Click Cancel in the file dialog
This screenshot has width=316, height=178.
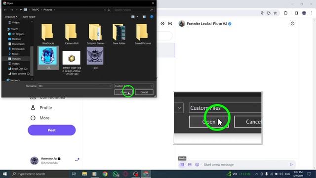pyautogui.click(x=144, y=92)
